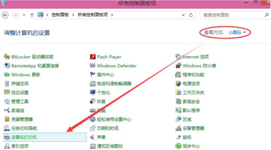Viewport: 271px width, 150px height.
Task: Click the 所有控制面板项 breadcrumb
Action: pos(93,15)
